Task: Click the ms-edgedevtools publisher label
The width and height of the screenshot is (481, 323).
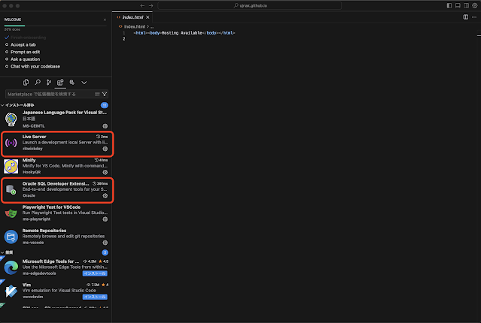Action: point(39,273)
